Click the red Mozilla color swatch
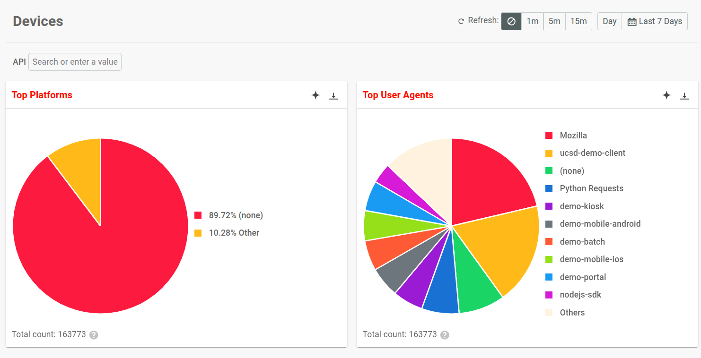The width and height of the screenshot is (701, 358). (548, 135)
